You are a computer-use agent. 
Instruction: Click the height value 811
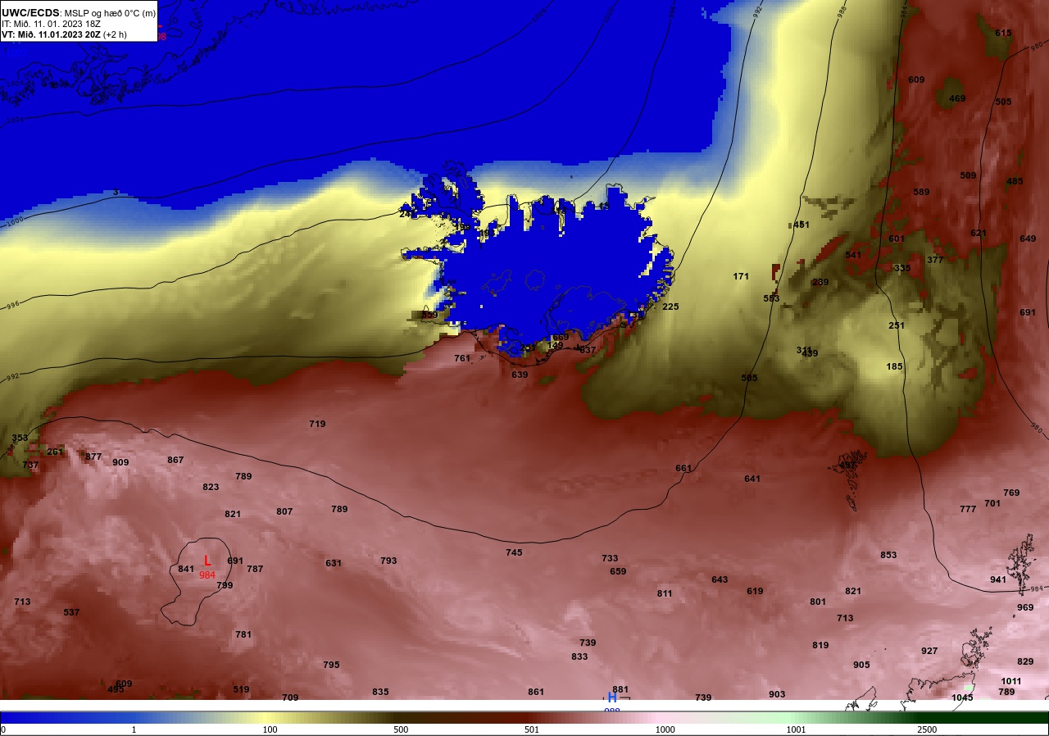pyautogui.click(x=665, y=593)
